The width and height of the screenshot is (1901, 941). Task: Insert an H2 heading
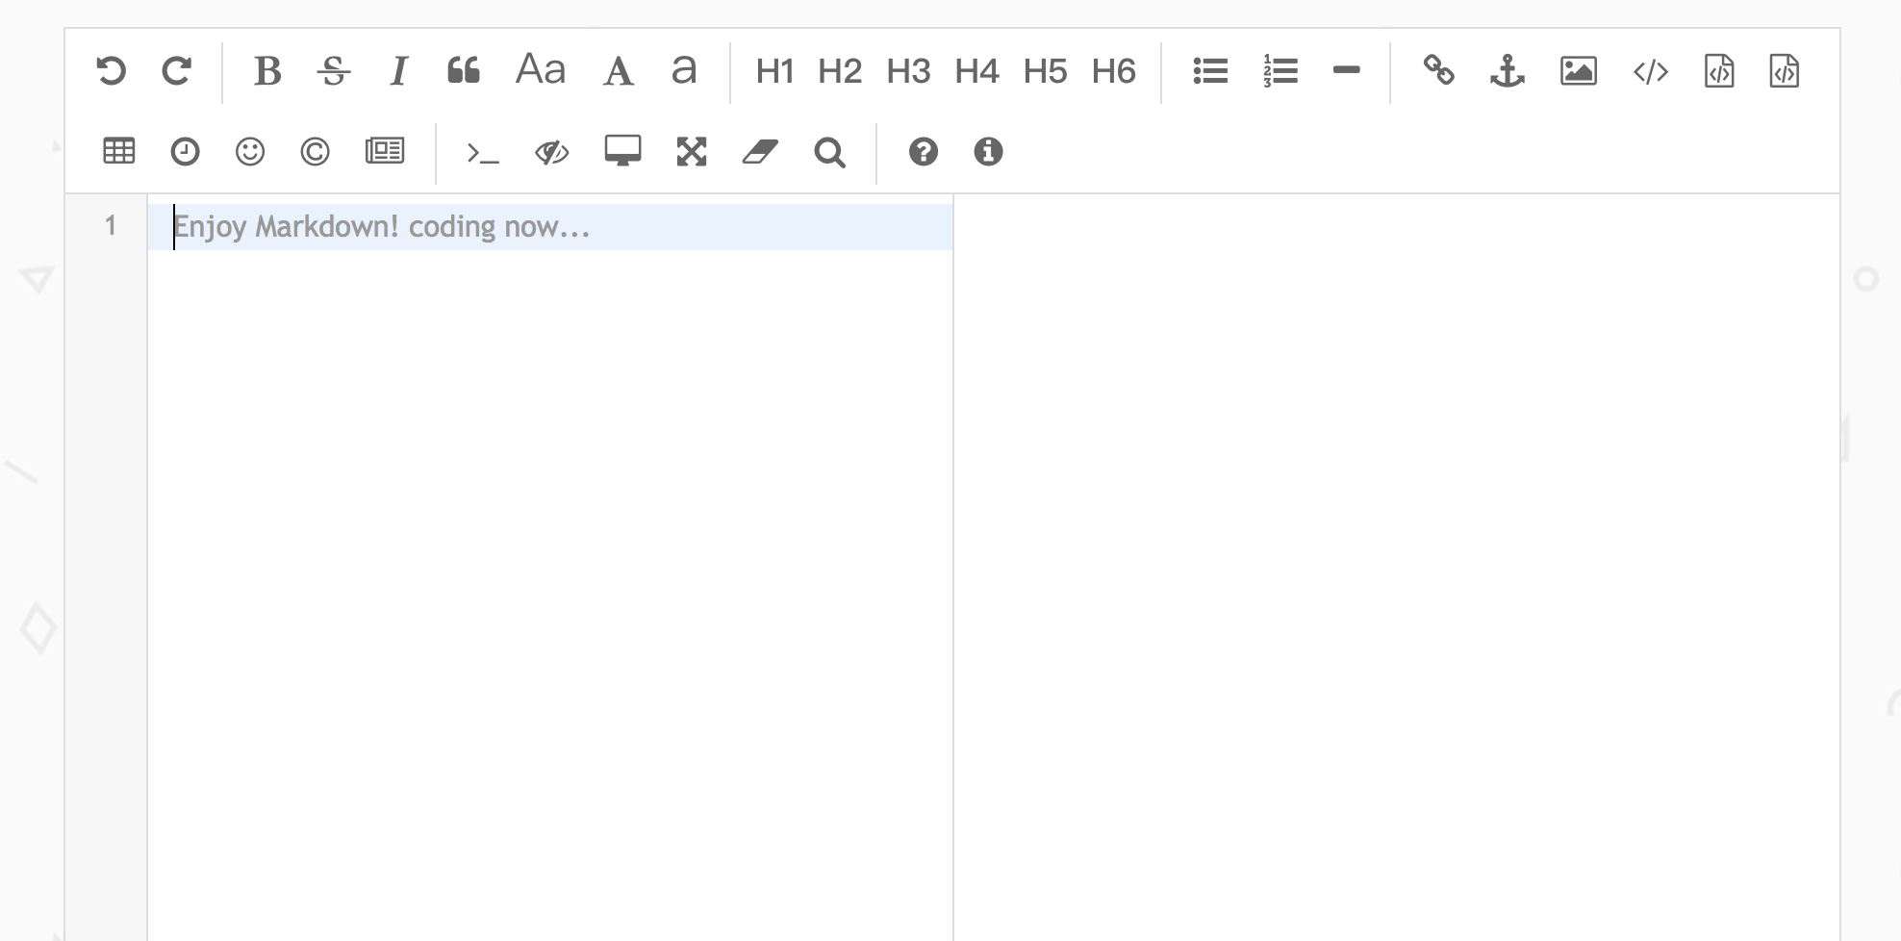pos(840,71)
